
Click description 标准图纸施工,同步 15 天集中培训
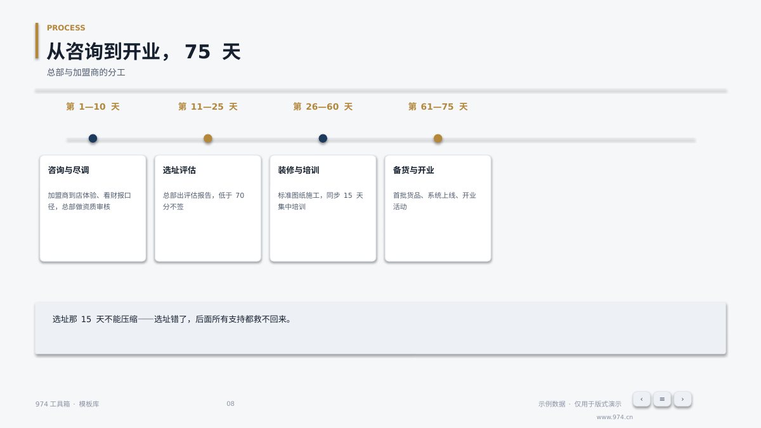point(320,201)
